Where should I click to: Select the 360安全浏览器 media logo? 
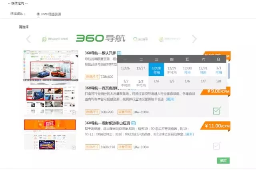55,39
